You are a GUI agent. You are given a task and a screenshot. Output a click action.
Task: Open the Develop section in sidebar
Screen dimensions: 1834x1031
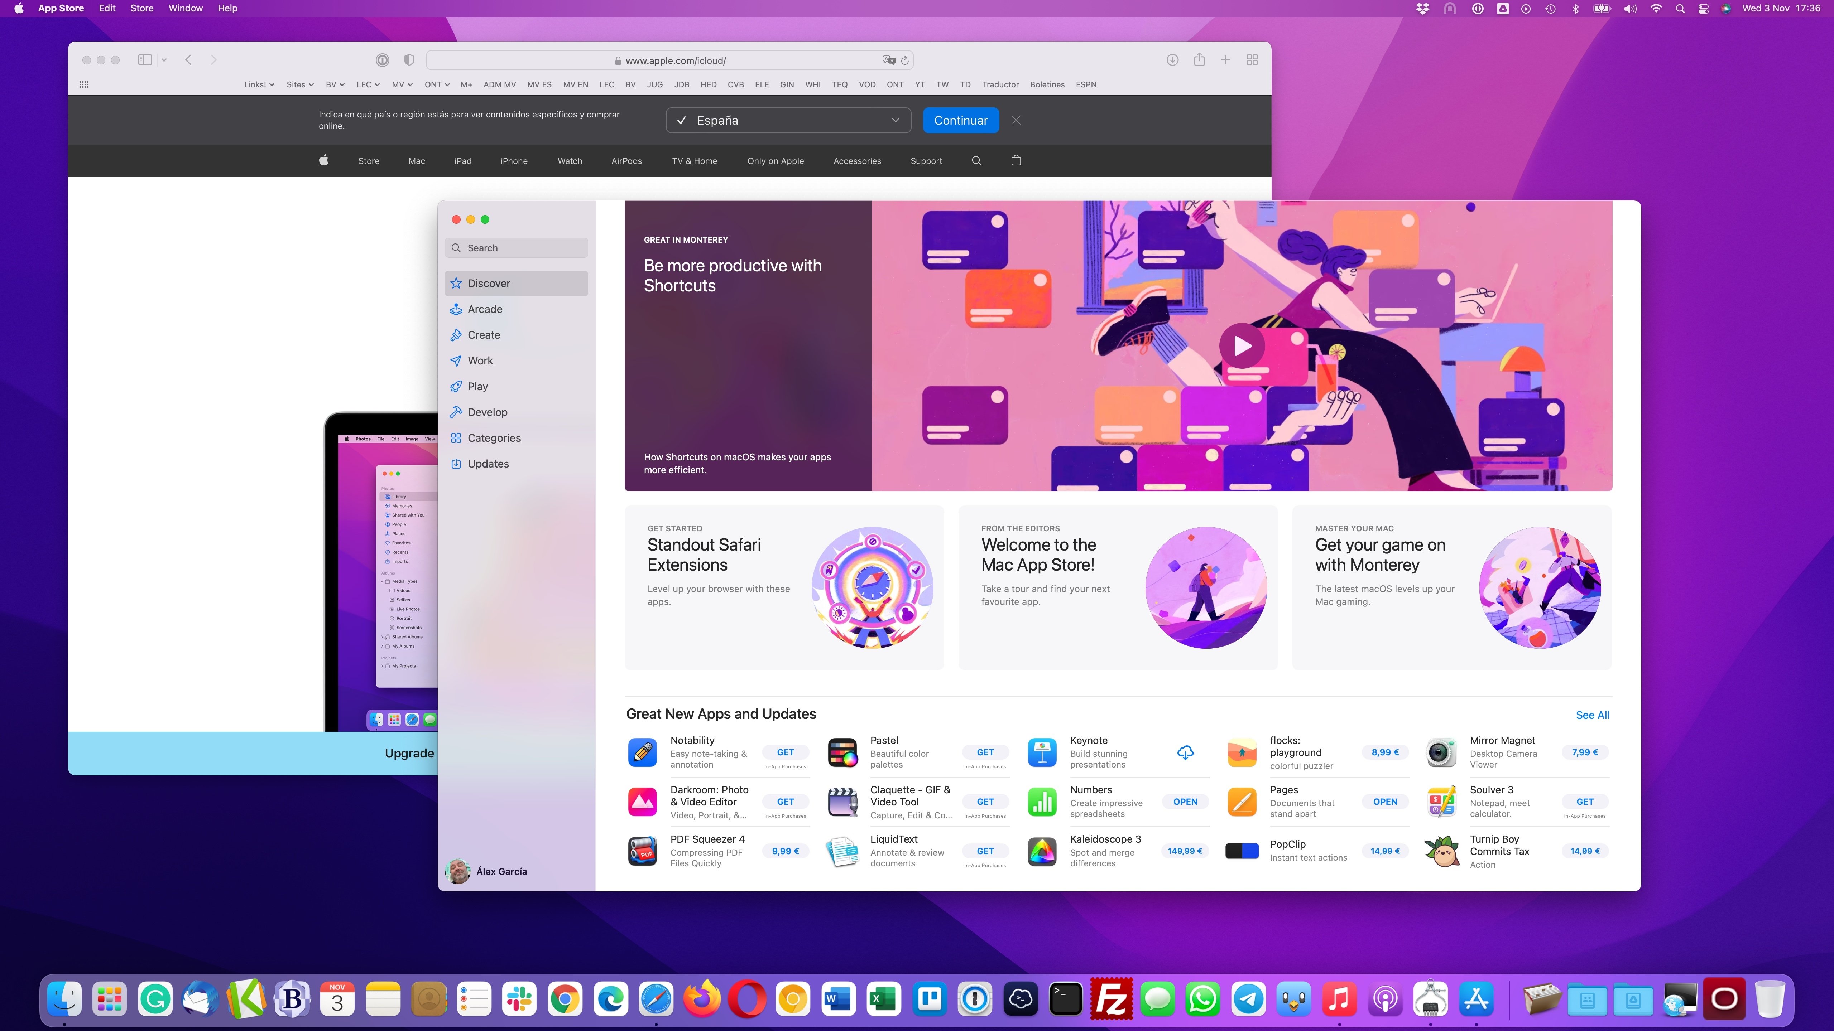coord(516,412)
